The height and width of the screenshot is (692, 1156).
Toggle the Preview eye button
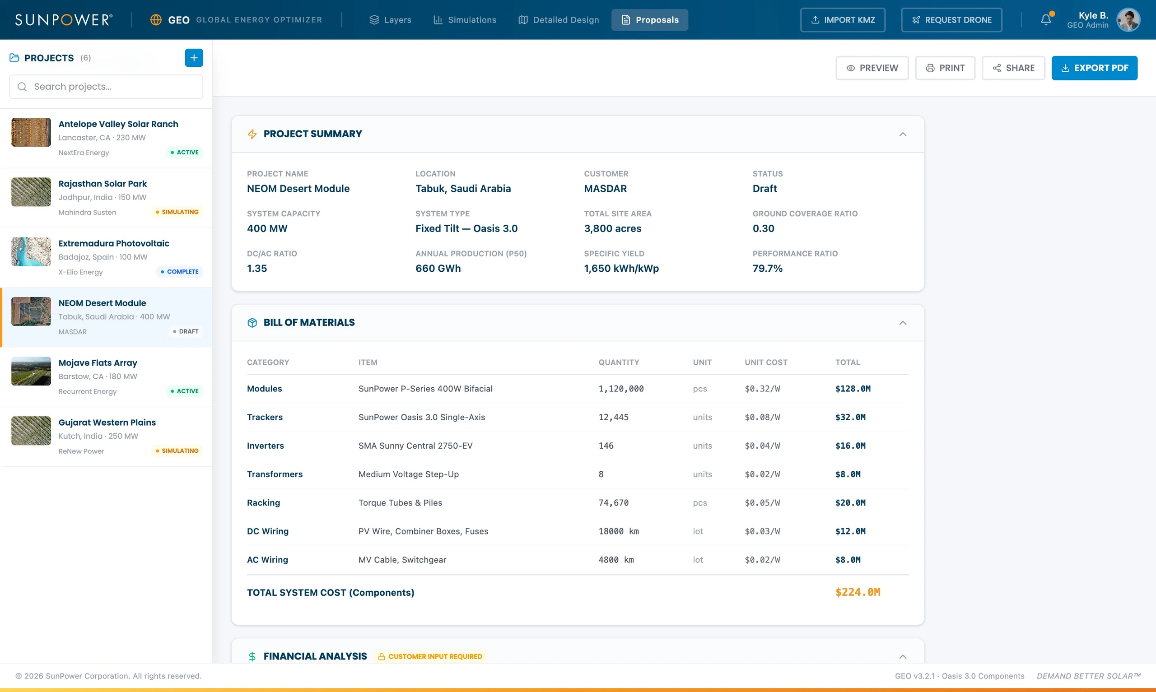tap(872, 68)
